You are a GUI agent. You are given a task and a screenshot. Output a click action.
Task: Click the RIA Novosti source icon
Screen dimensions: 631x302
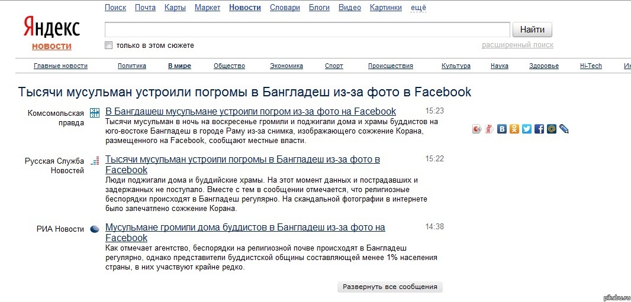[x=95, y=229]
